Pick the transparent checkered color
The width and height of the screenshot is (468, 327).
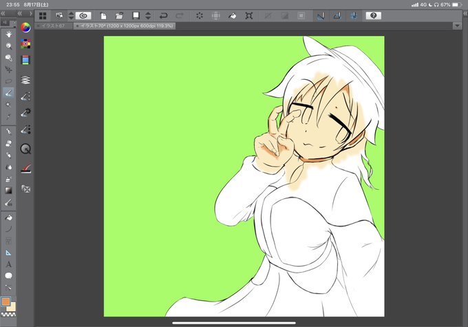(9, 315)
